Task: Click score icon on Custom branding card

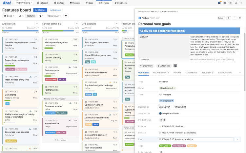Action: click(75, 54)
